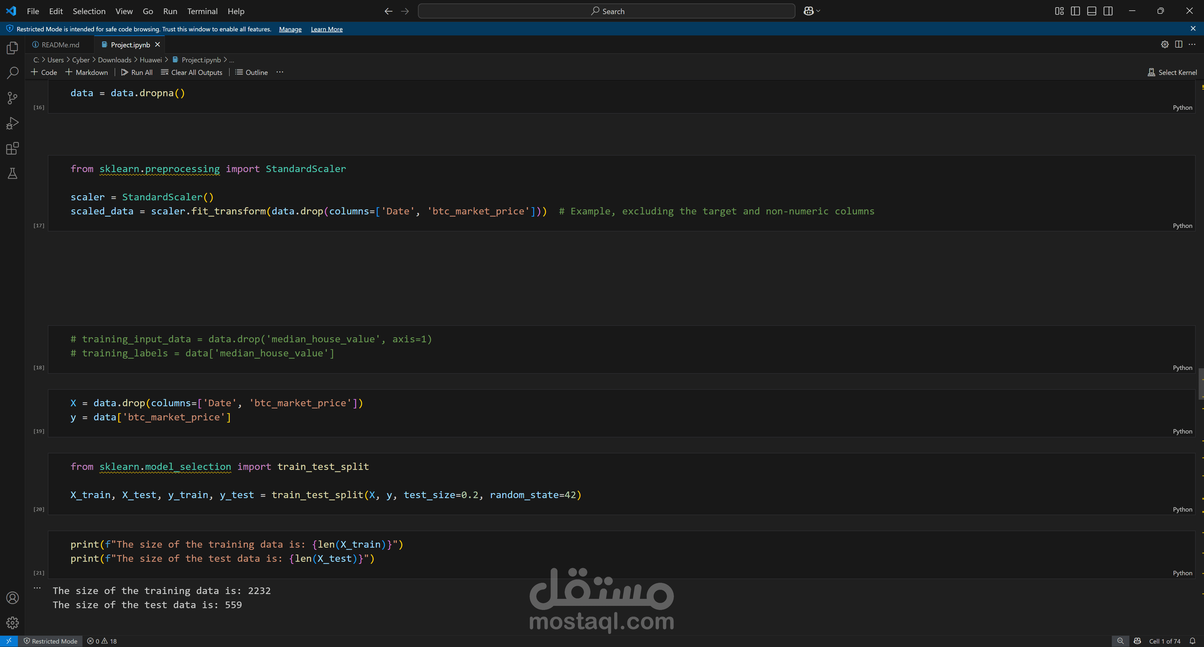Open the Terminal menu

202,11
